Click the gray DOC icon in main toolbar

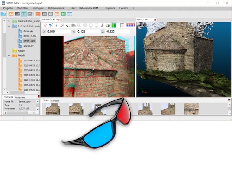30,14
